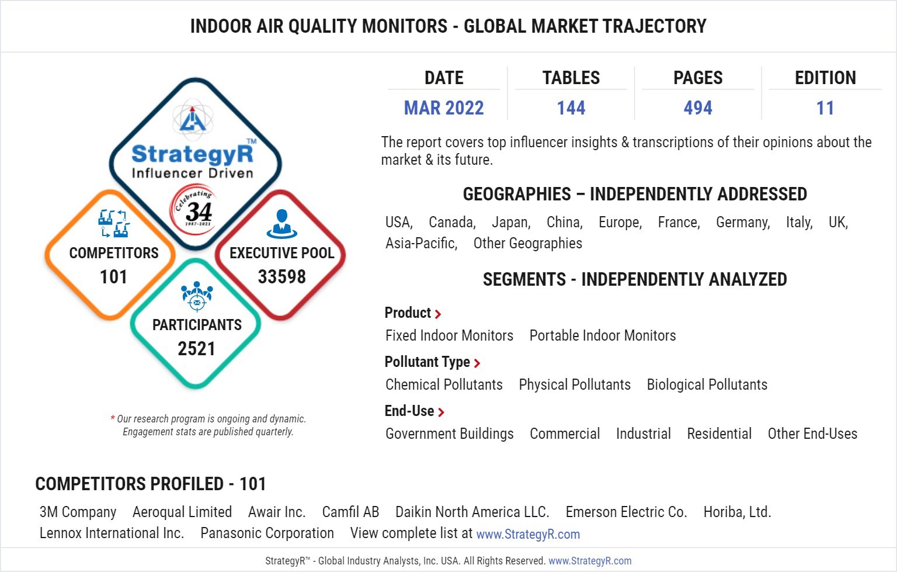The image size is (897, 572).
Task: Click the Germany geography entry
Action: pyautogui.click(x=743, y=223)
